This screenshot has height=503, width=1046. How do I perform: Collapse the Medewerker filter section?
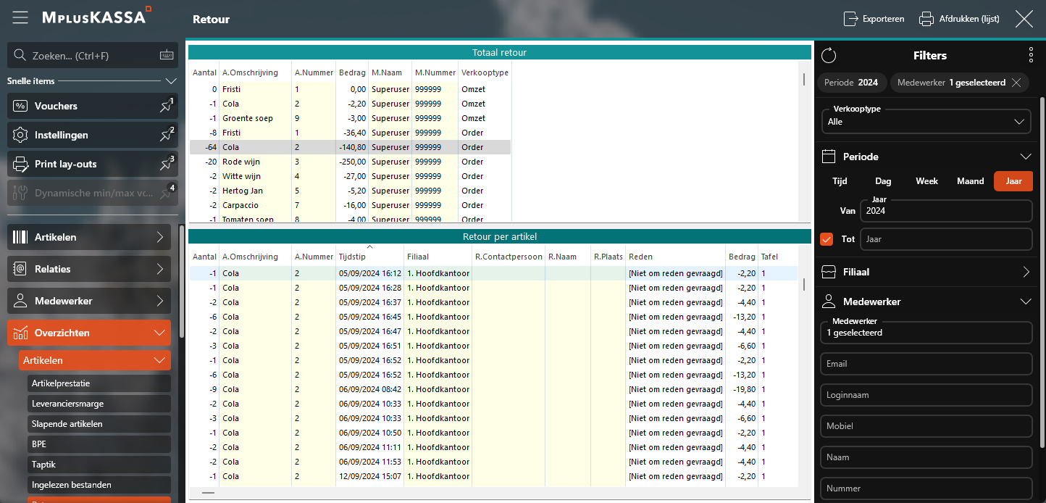pyautogui.click(x=1026, y=302)
